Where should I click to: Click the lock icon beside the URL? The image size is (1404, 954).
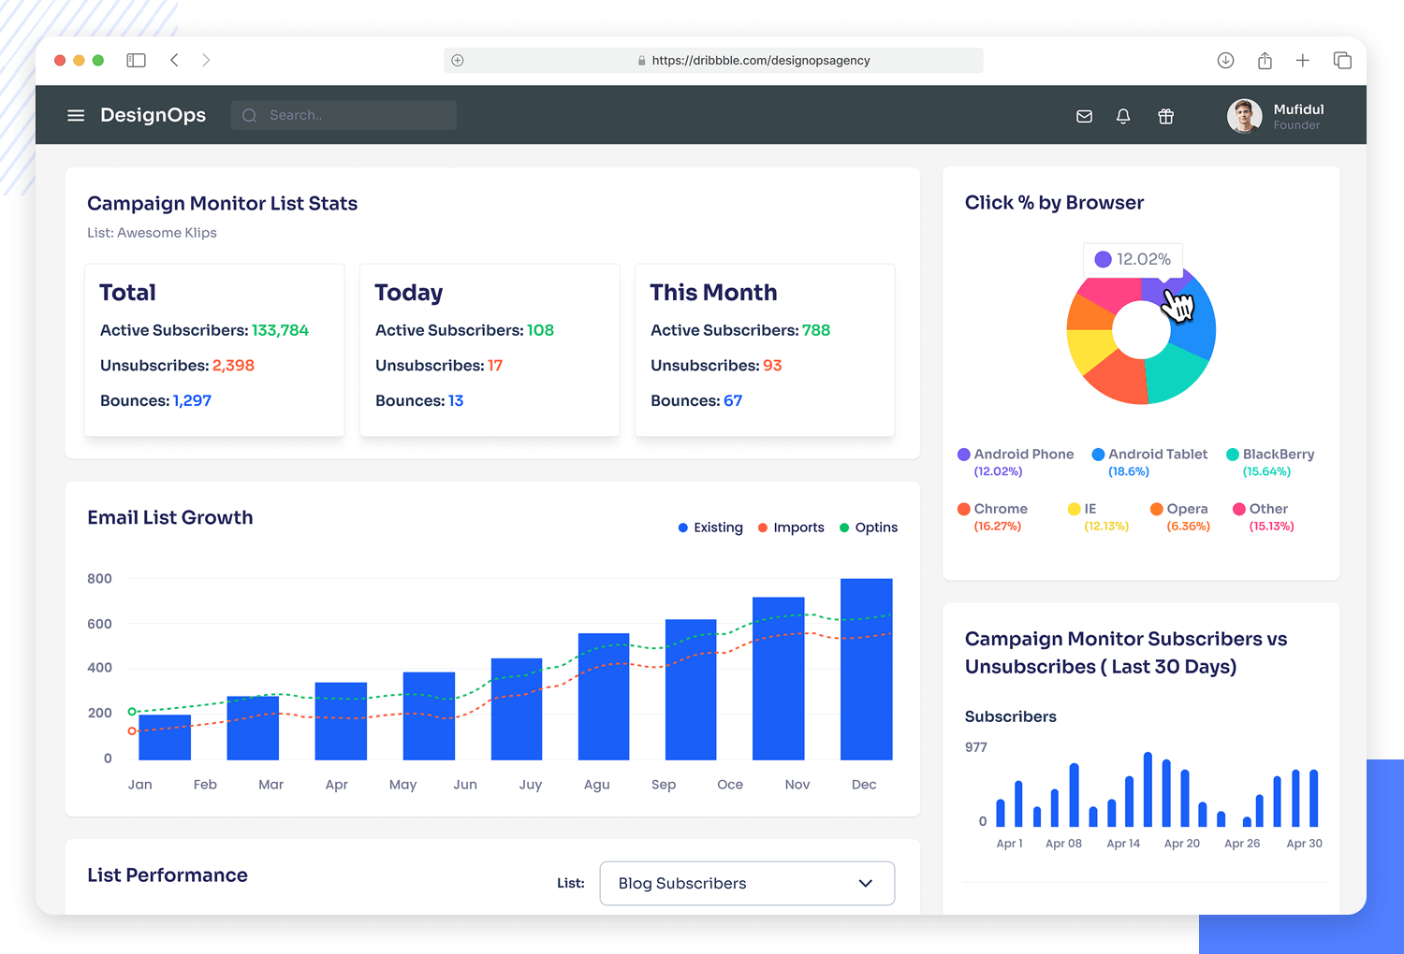point(641,61)
